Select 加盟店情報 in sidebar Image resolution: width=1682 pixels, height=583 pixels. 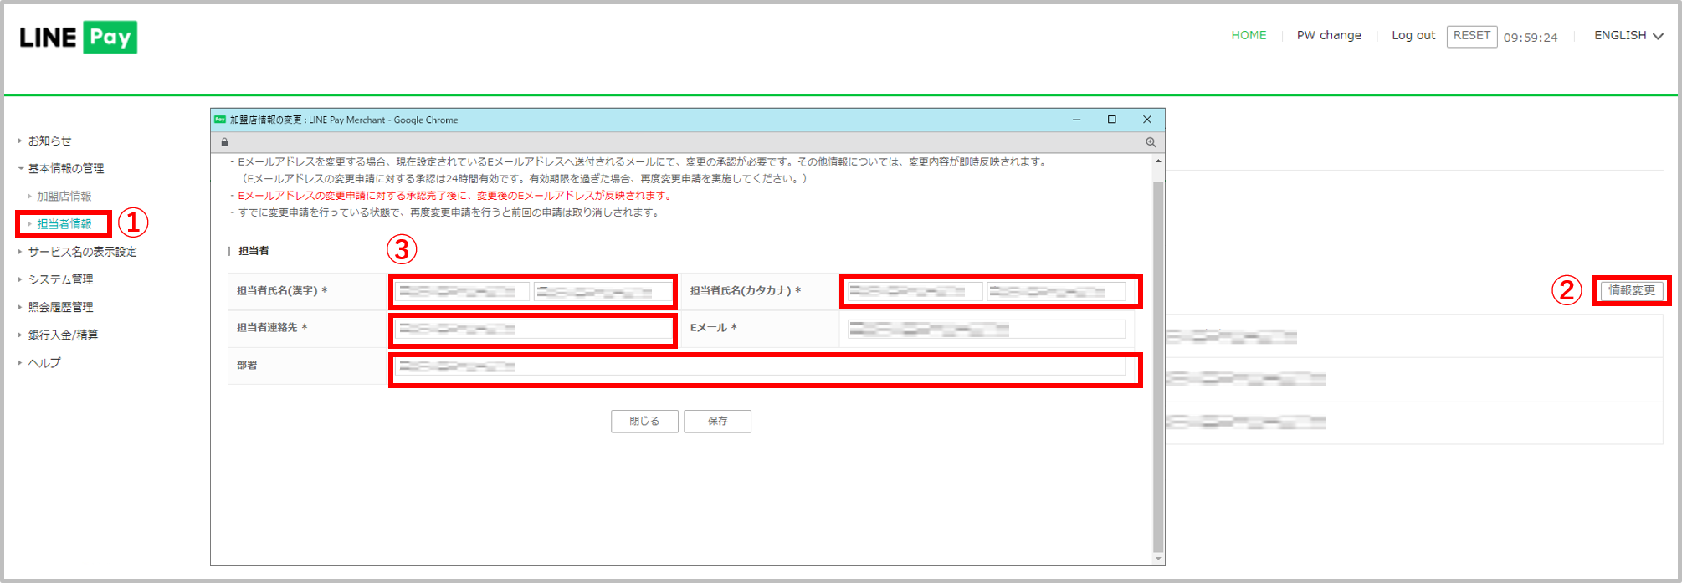(64, 196)
